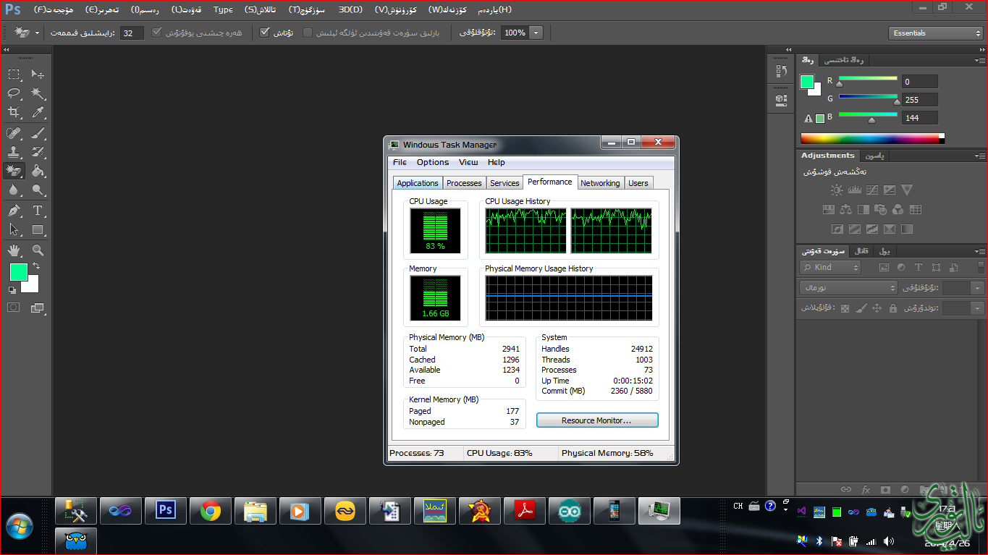
Task: Change screen mode icon in toolbox
Action: pyautogui.click(x=38, y=308)
